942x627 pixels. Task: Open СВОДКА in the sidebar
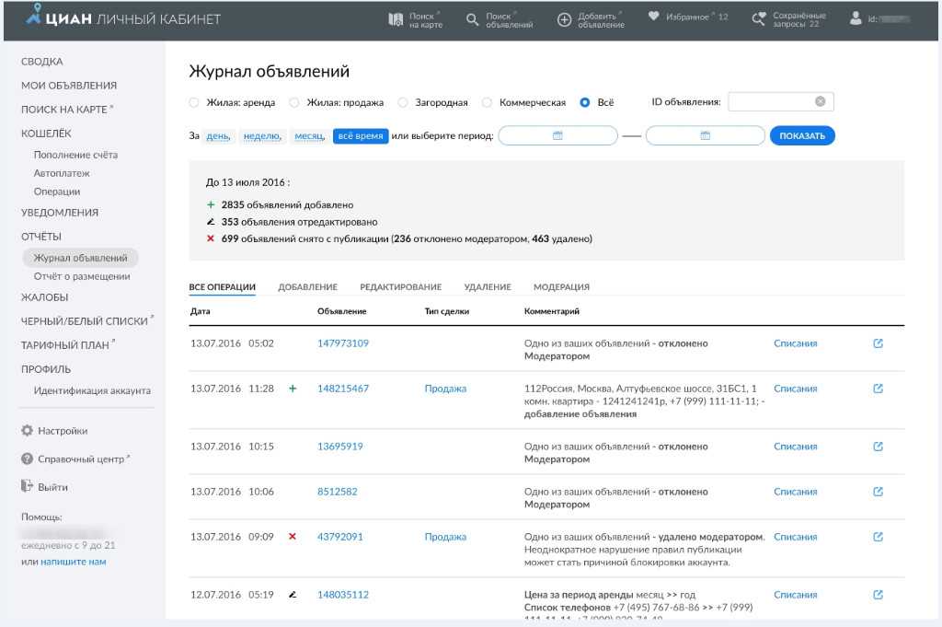(42, 62)
